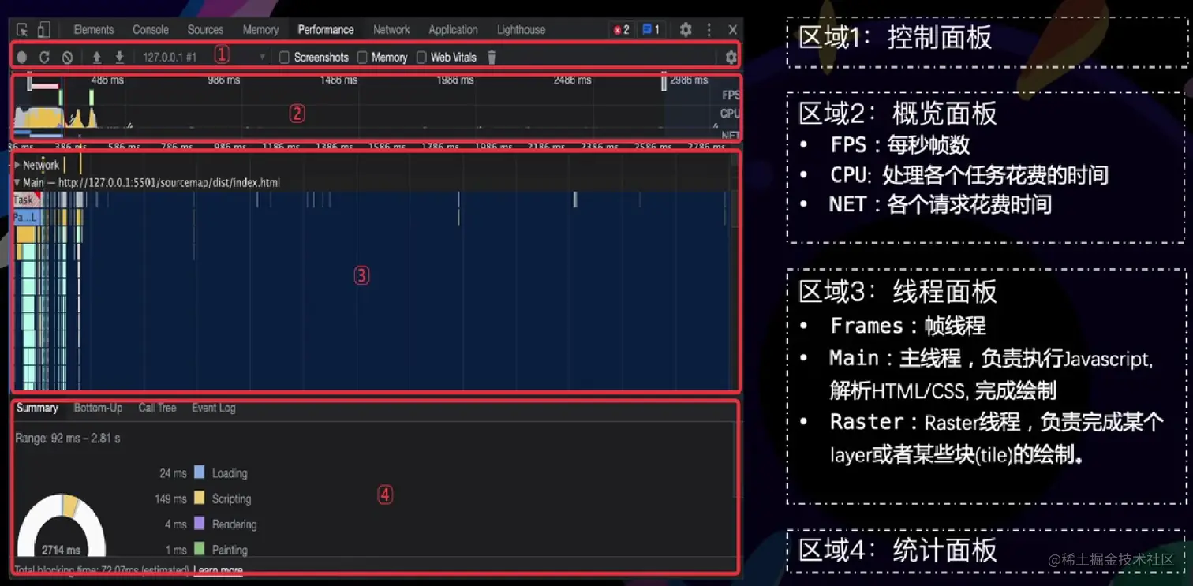Save the profile with the download arrow
The height and width of the screenshot is (586, 1193).
point(120,57)
